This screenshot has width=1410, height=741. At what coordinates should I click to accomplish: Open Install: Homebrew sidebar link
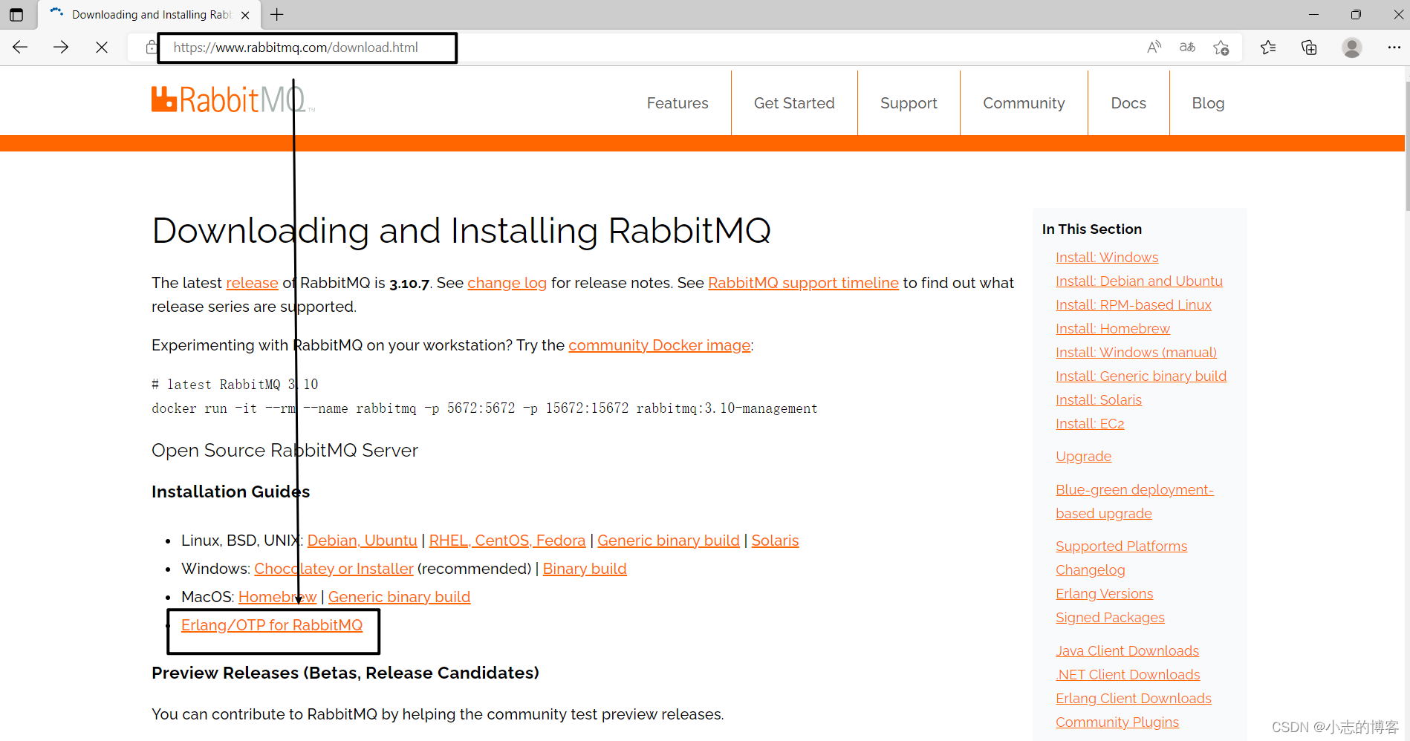pyautogui.click(x=1113, y=329)
